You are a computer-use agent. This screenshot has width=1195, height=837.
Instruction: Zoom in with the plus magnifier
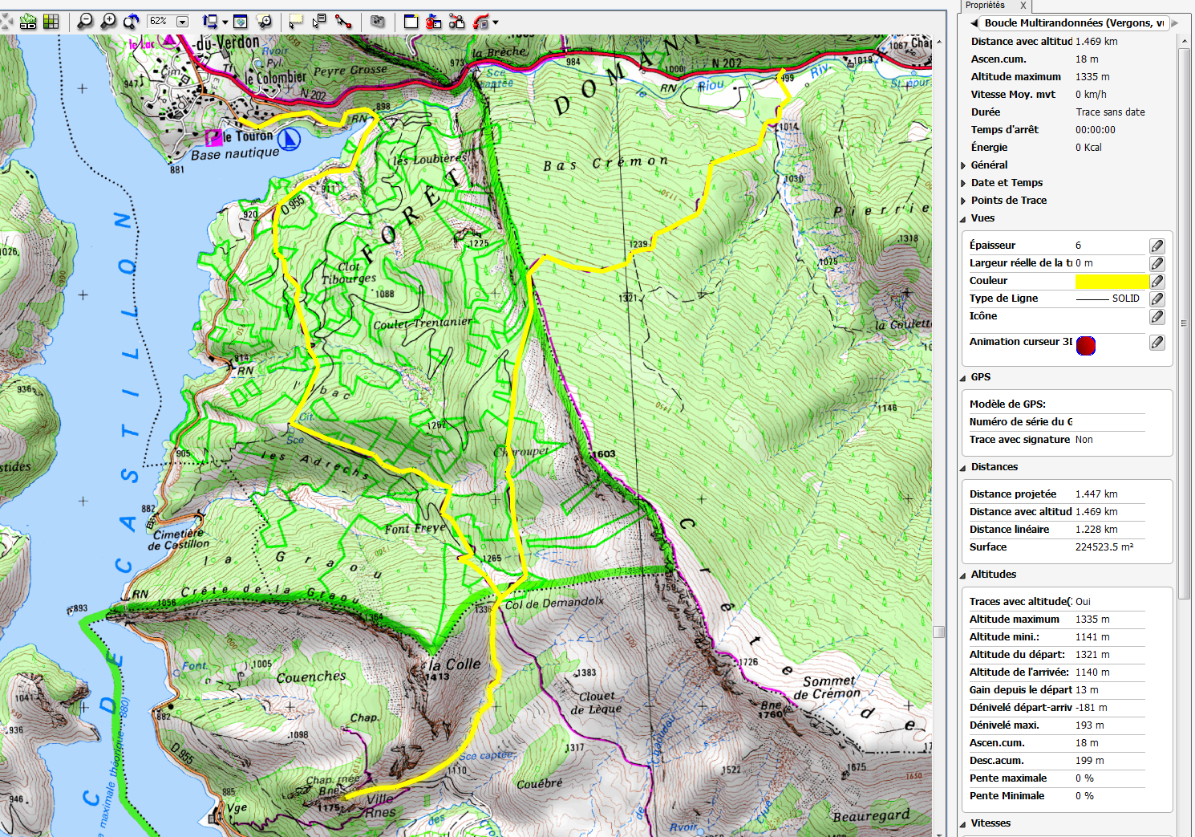pyautogui.click(x=108, y=22)
